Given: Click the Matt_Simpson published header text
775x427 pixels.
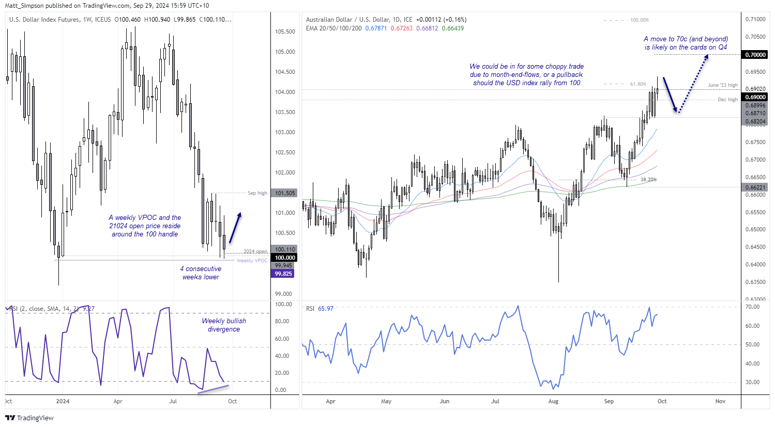Looking at the screenshot, I should pyautogui.click(x=107, y=6).
